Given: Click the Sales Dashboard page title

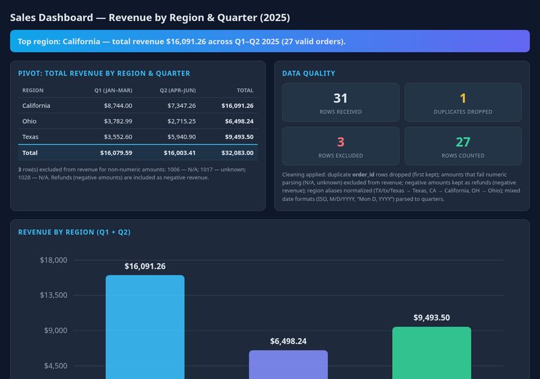Looking at the screenshot, I should tap(150, 18).
